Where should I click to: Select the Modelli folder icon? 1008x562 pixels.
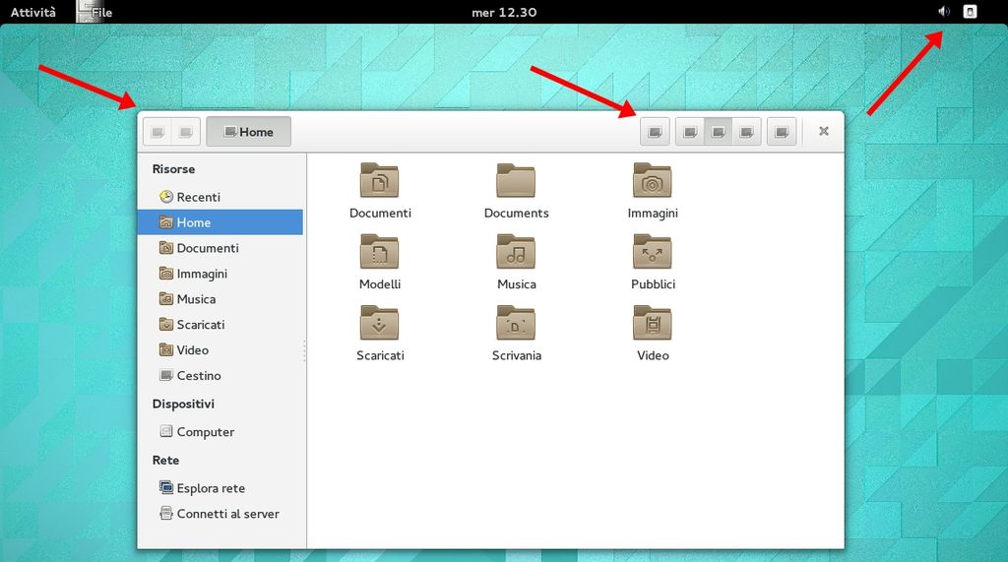[x=379, y=252]
